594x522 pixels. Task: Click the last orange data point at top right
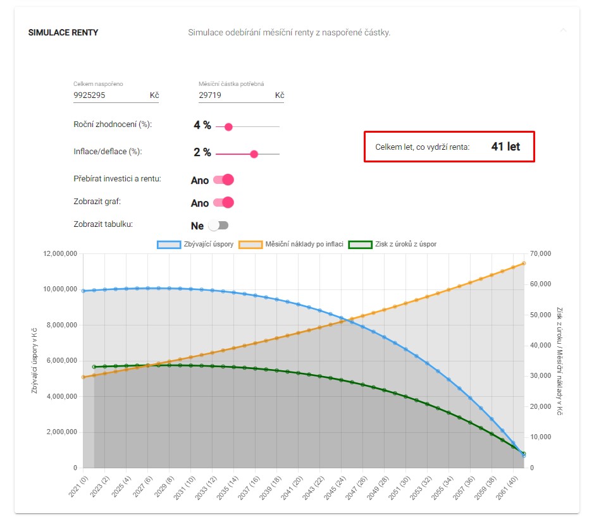click(524, 264)
